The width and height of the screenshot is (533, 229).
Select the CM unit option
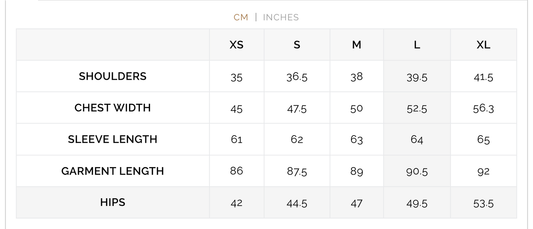241,17
